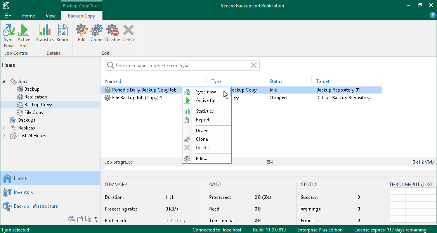Open Backup Infrastructure navigation pane
The height and width of the screenshot is (233, 437).
[x=50, y=206]
